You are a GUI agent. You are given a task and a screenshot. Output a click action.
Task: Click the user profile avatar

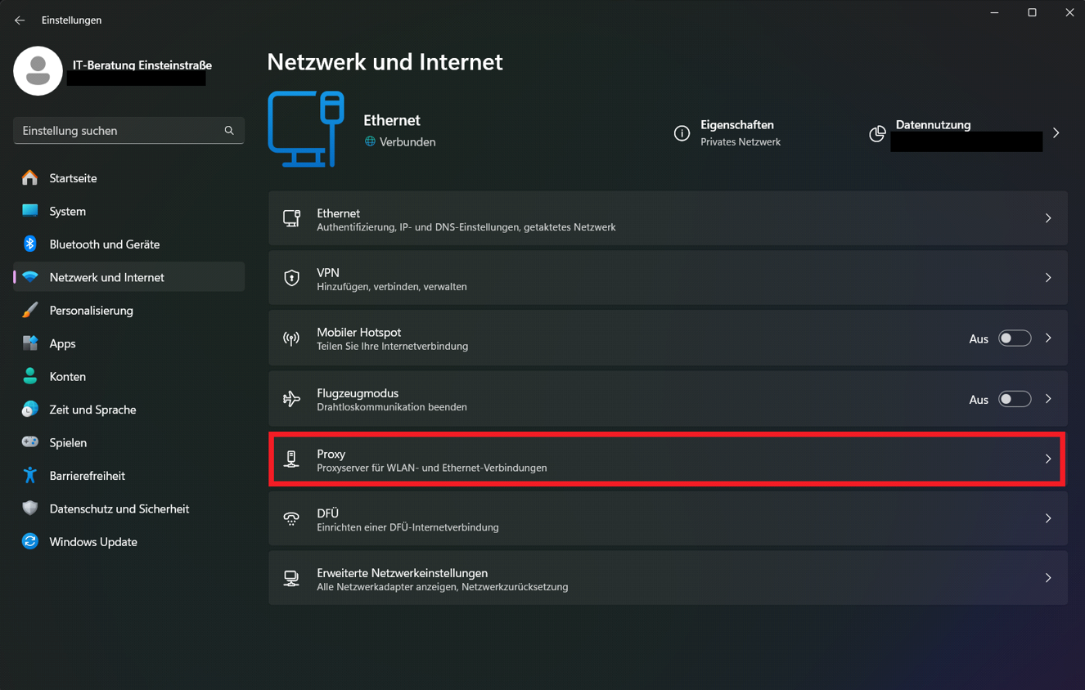coord(38,71)
